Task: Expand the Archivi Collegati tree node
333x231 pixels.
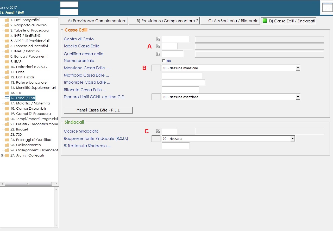Action: coord(2,155)
